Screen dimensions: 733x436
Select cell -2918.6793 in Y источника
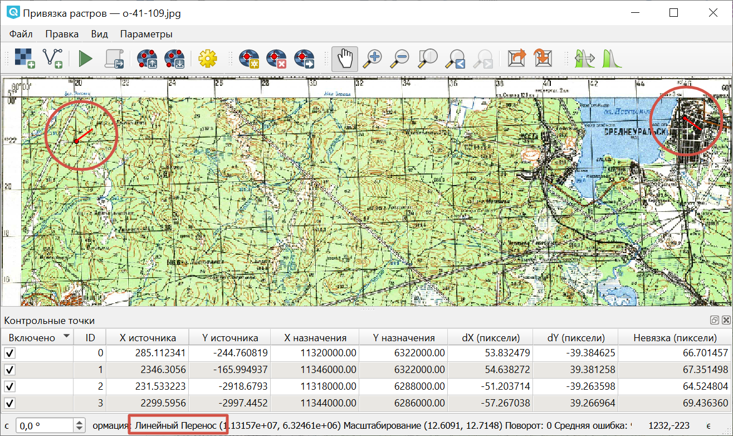pos(230,386)
